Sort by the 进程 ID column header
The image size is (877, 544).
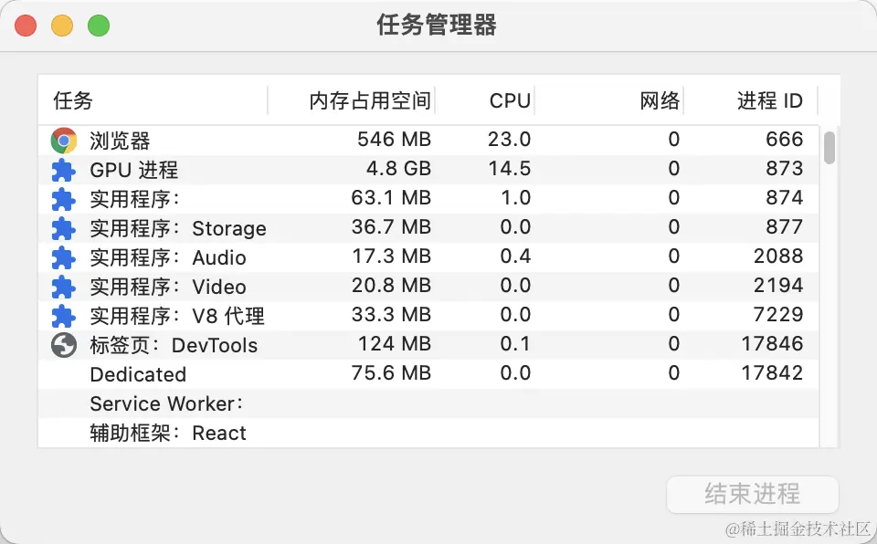click(x=769, y=100)
